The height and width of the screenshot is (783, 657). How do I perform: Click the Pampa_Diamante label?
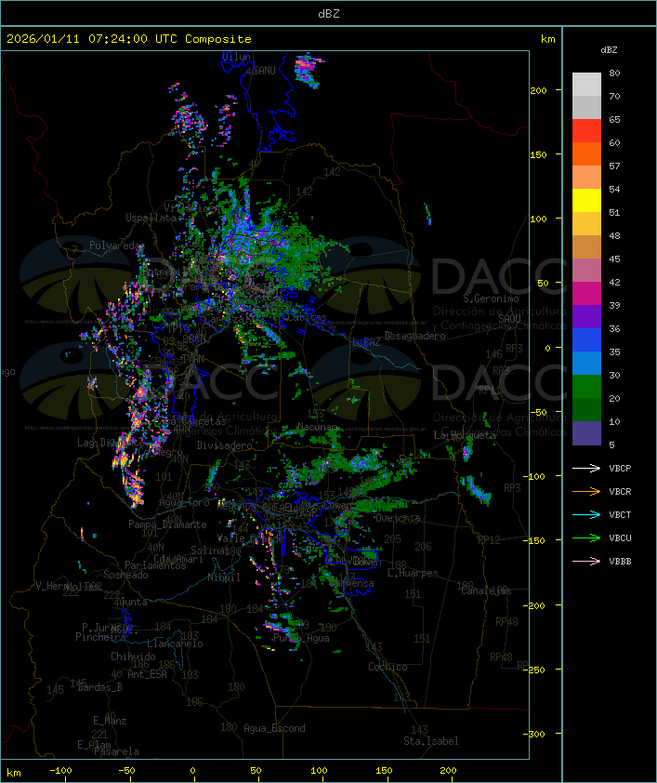tap(167, 524)
